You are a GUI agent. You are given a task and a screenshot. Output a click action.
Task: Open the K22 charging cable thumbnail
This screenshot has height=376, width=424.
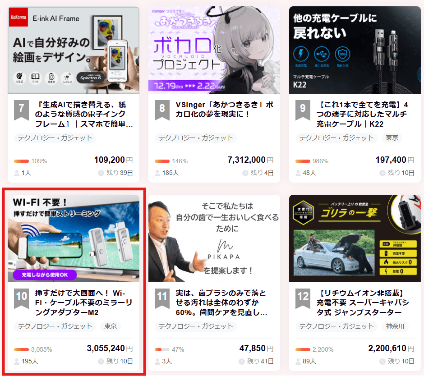coord(355,50)
